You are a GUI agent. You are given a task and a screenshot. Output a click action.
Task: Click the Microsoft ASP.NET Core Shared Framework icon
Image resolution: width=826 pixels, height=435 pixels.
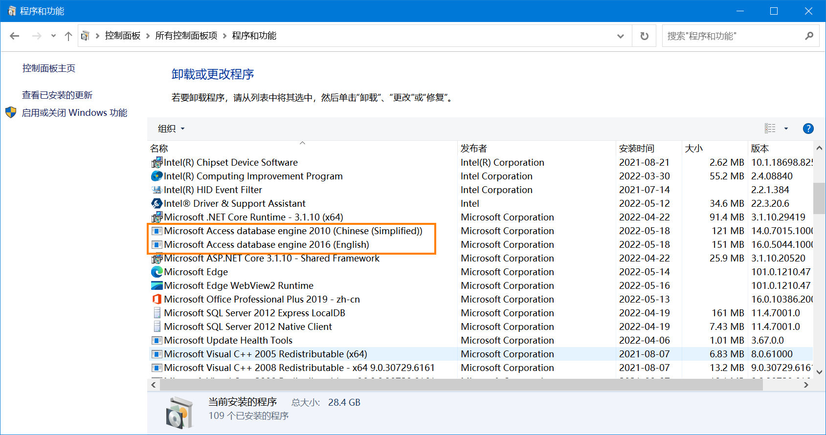coord(156,258)
